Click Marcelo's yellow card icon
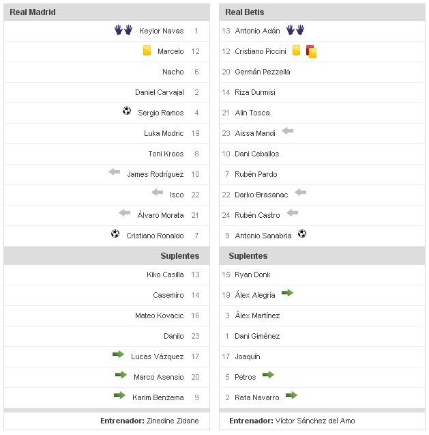Screen dimensions: 429x435 pos(147,51)
